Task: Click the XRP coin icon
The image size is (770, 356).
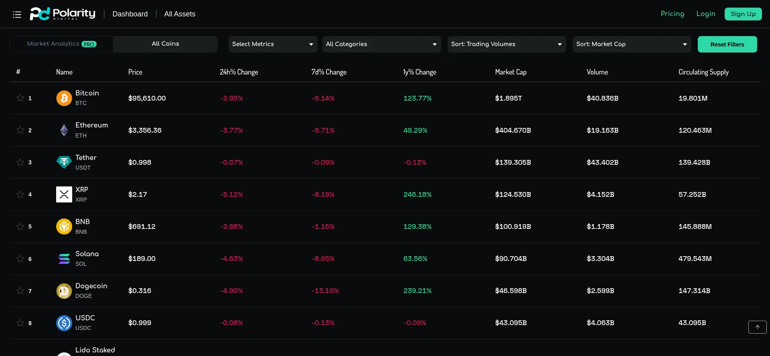Action: pyautogui.click(x=64, y=194)
